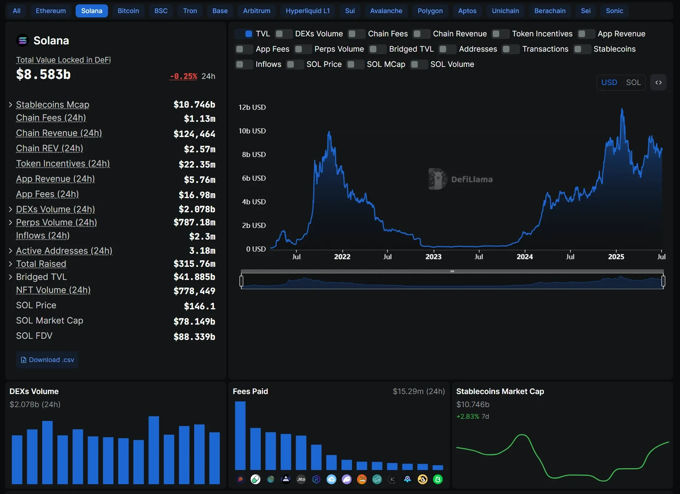This screenshot has height=494, width=680.
Task: Enable the SOL MCap toggle
Action: pyautogui.click(x=355, y=64)
